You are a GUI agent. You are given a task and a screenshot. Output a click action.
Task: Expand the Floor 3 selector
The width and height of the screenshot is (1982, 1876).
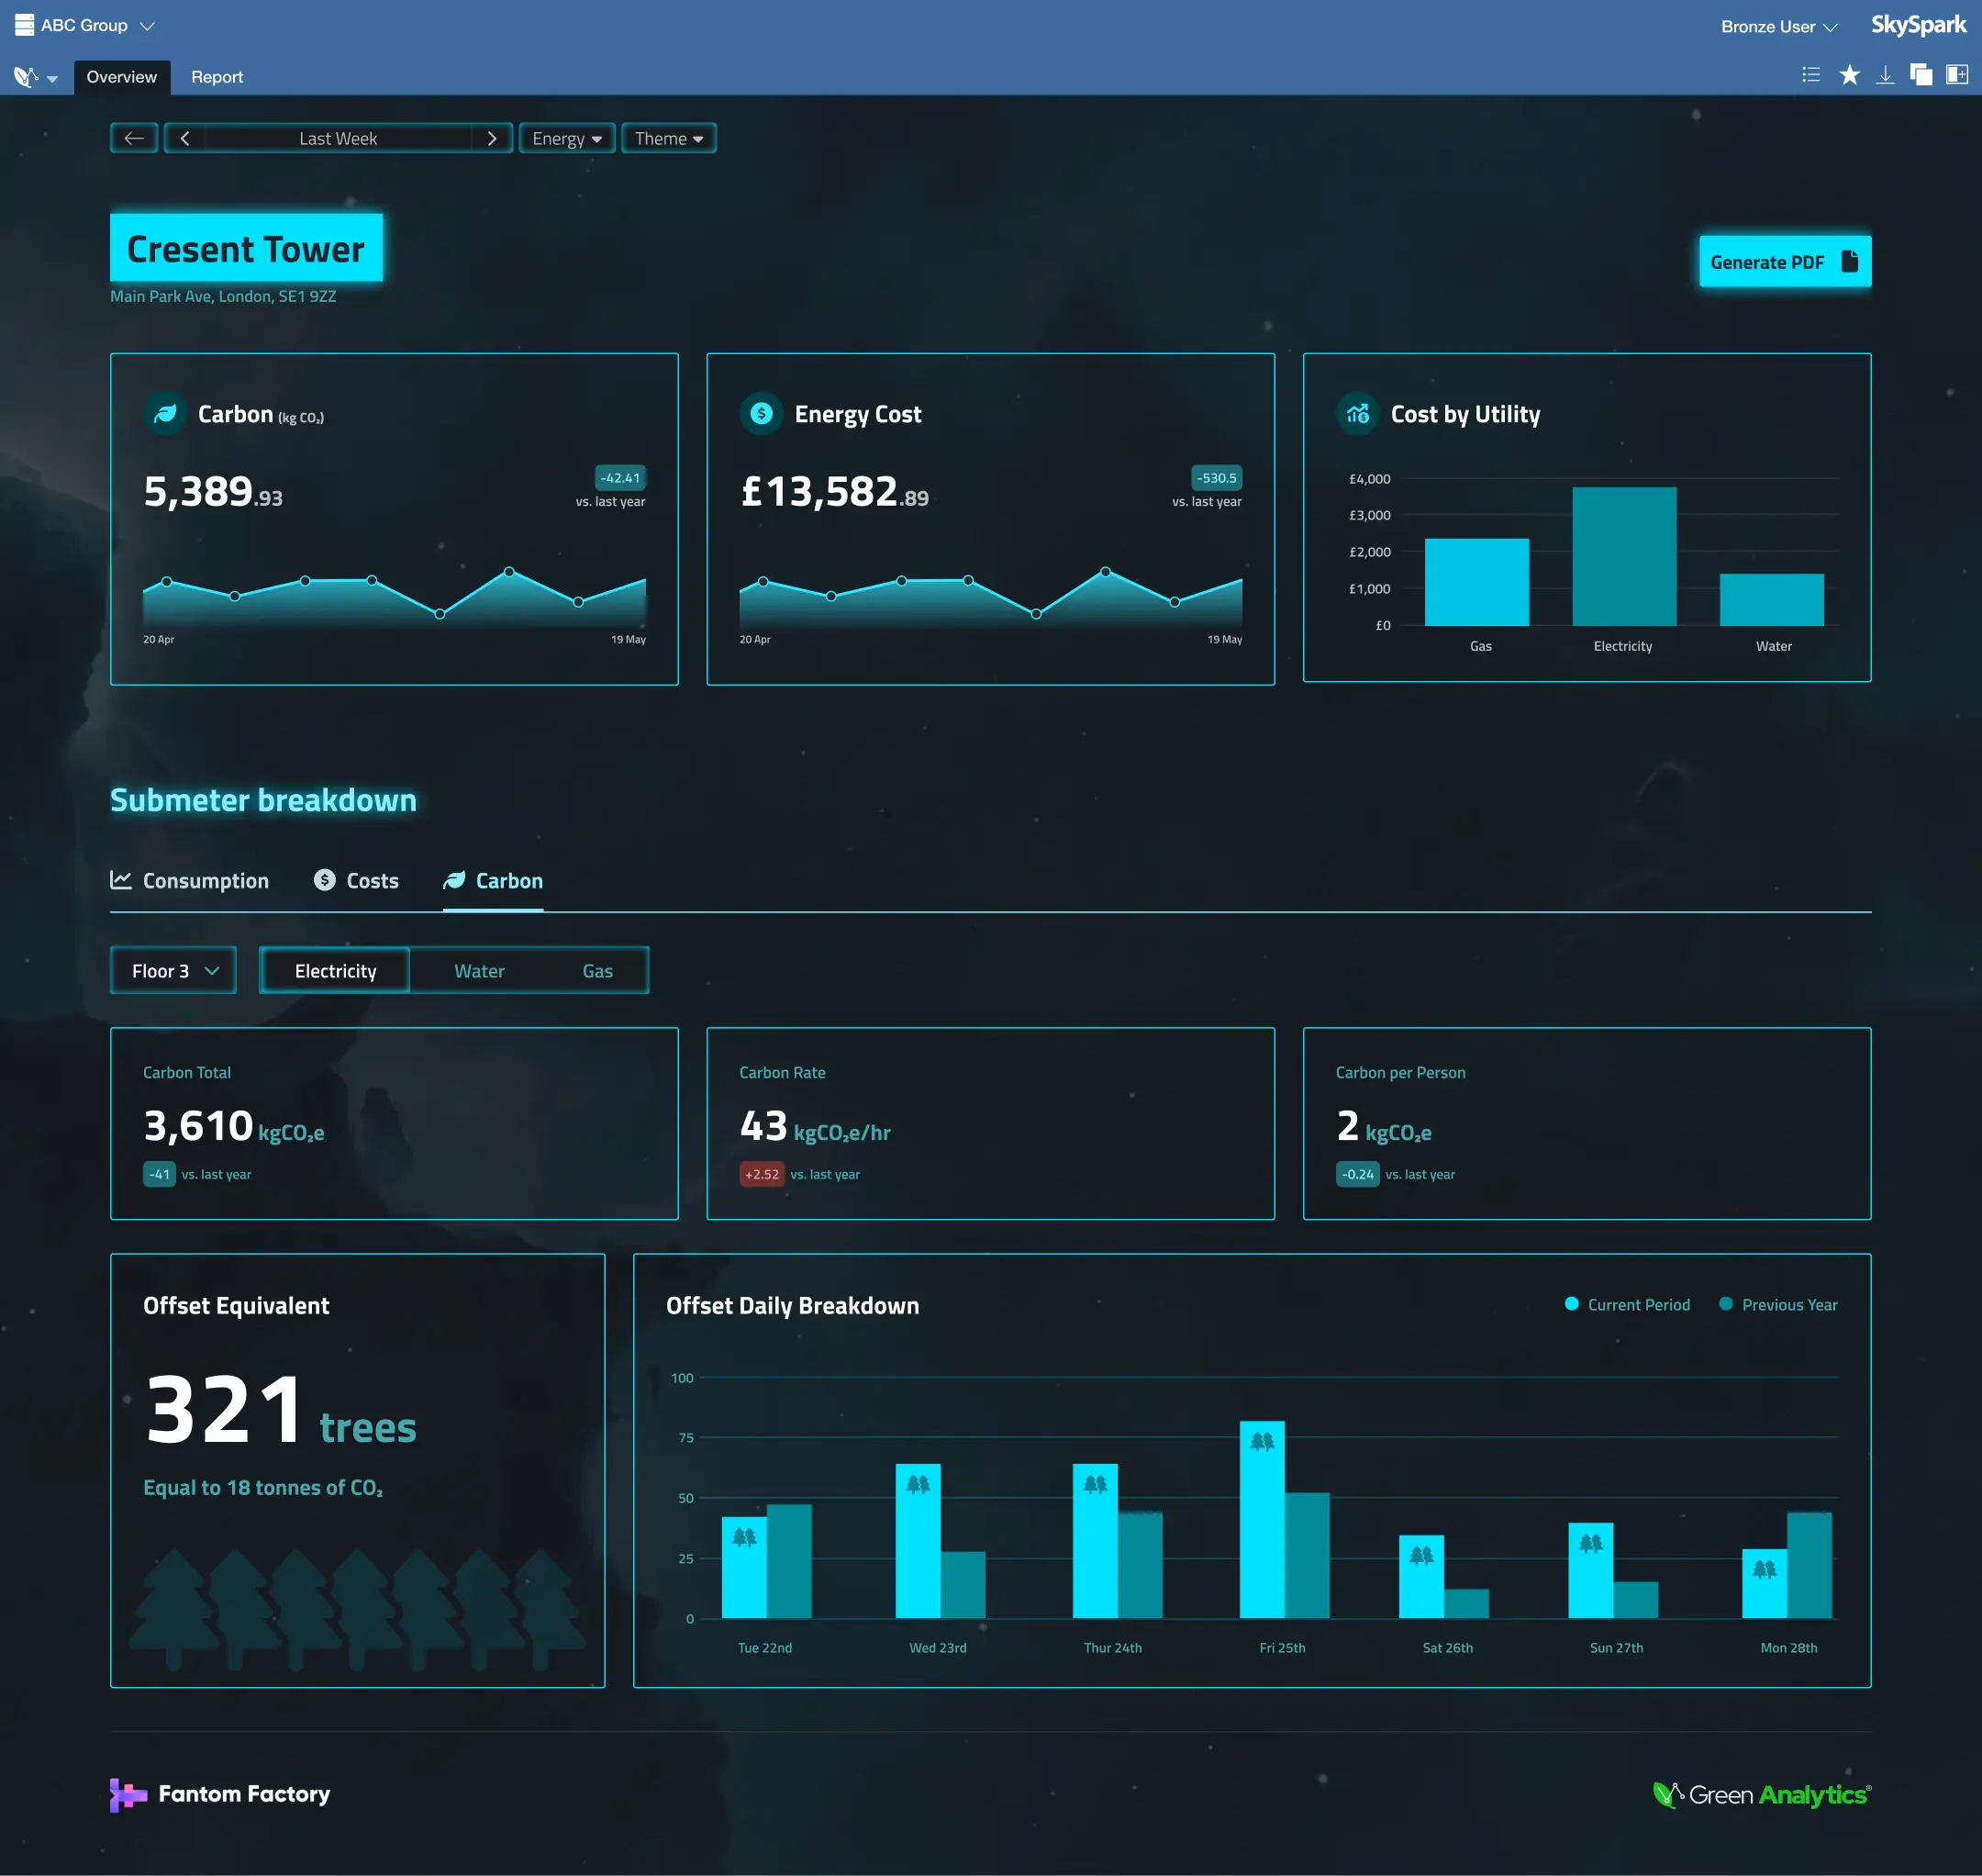[172, 970]
